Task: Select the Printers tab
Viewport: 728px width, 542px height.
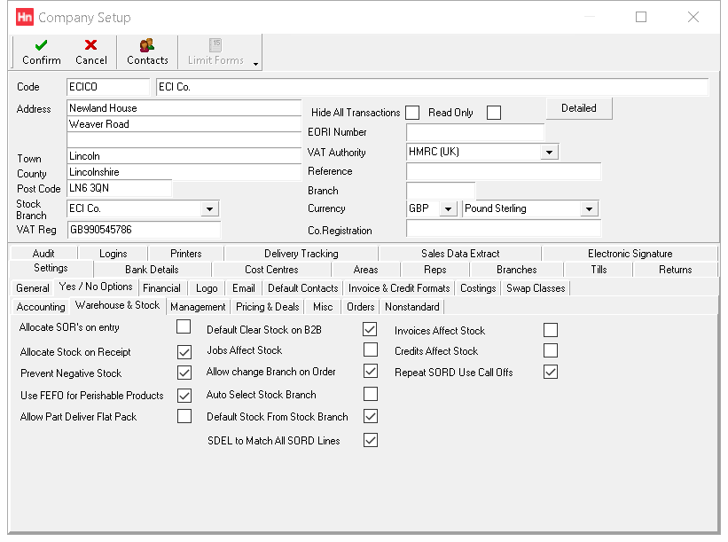Action: click(185, 254)
